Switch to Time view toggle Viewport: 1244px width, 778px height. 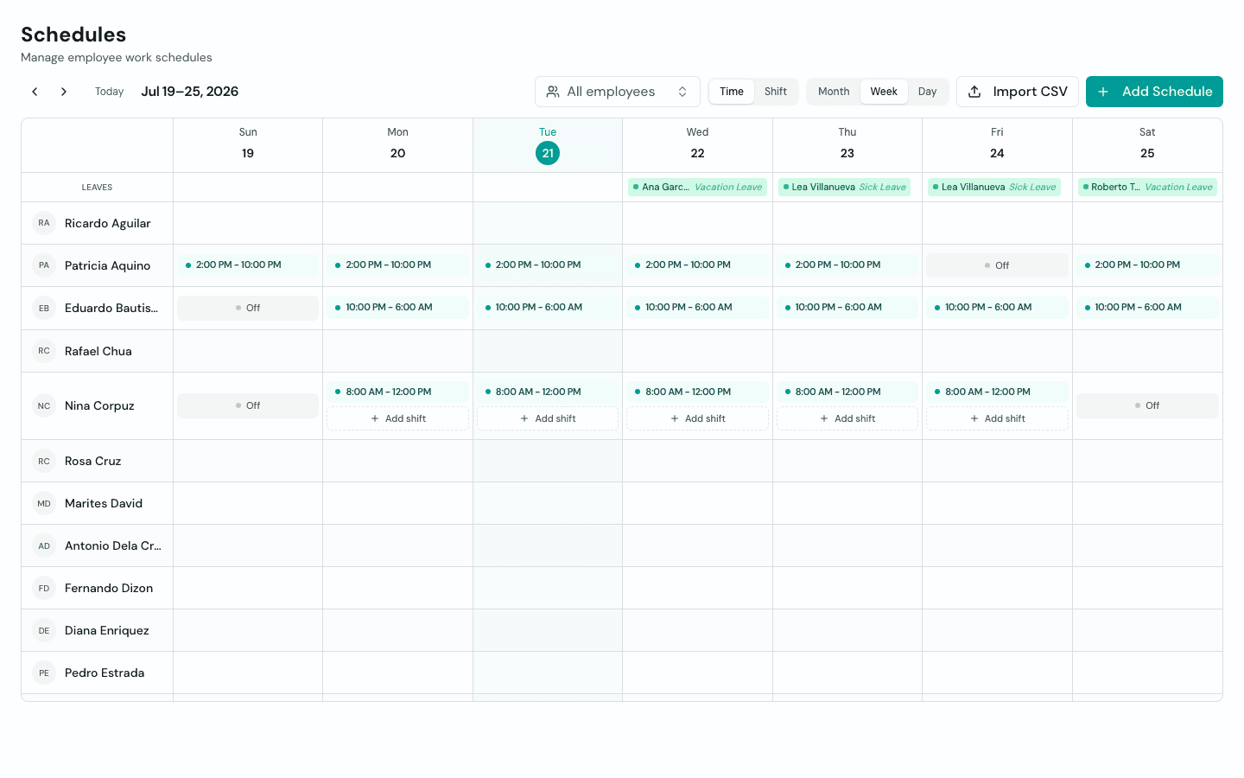point(732,92)
